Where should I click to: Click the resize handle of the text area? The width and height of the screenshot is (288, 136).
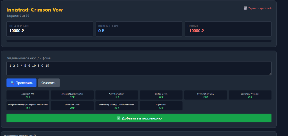click(x=270, y=74)
